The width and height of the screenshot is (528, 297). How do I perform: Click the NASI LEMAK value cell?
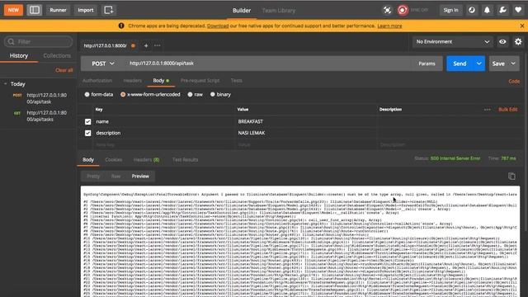pyautogui.click(x=306, y=133)
